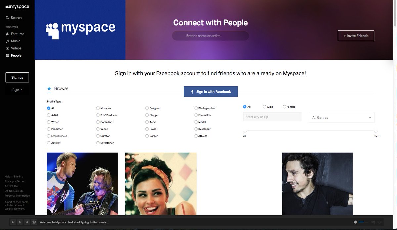Click the Sign up button
This screenshot has width=397, height=230.
(x=17, y=77)
